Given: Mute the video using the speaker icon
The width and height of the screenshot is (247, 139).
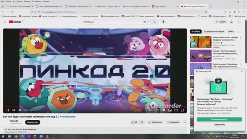Looking at the screenshot, I should (x=20, y=110).
